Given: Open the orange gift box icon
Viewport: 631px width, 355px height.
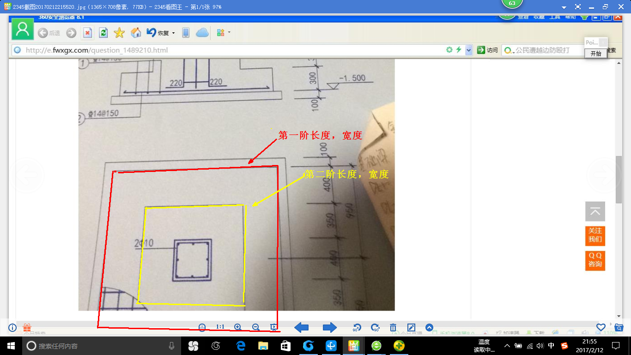Looking at the screenshot, I should pos(27,328).
